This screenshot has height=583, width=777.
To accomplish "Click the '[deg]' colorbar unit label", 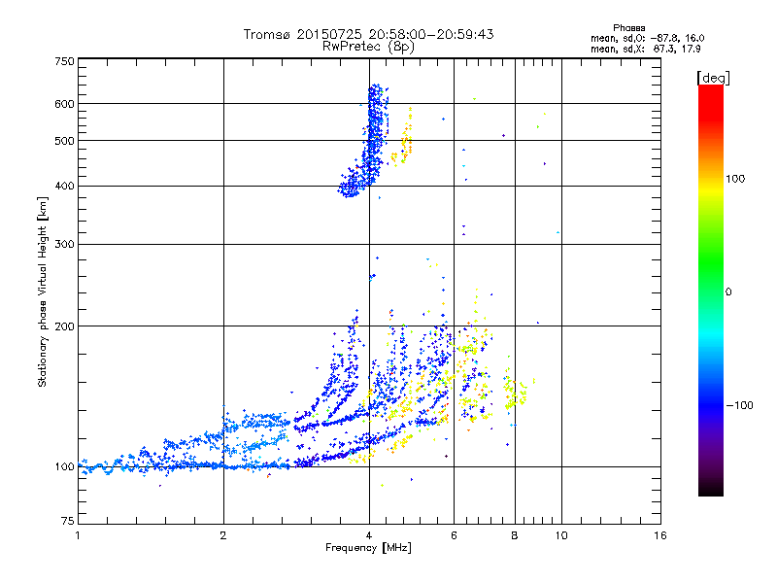I will [x=713, y=79].
